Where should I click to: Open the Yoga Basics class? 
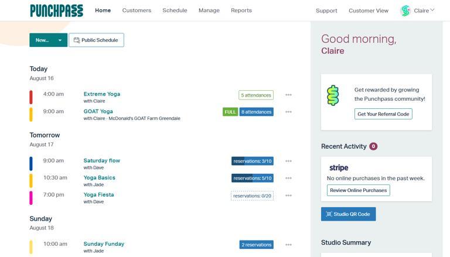click(99, 177)
